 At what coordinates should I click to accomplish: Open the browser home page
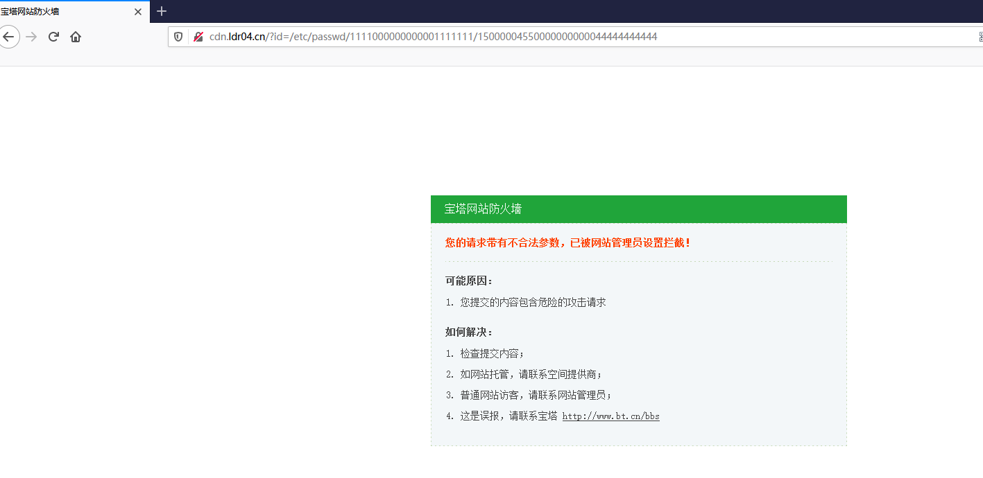[76, 37]
